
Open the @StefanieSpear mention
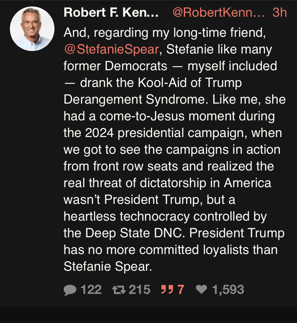[x=111, y=50]
